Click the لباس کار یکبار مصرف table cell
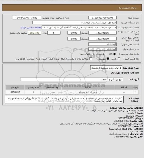This screenshot has height=158, width=144. coord(88,92)
